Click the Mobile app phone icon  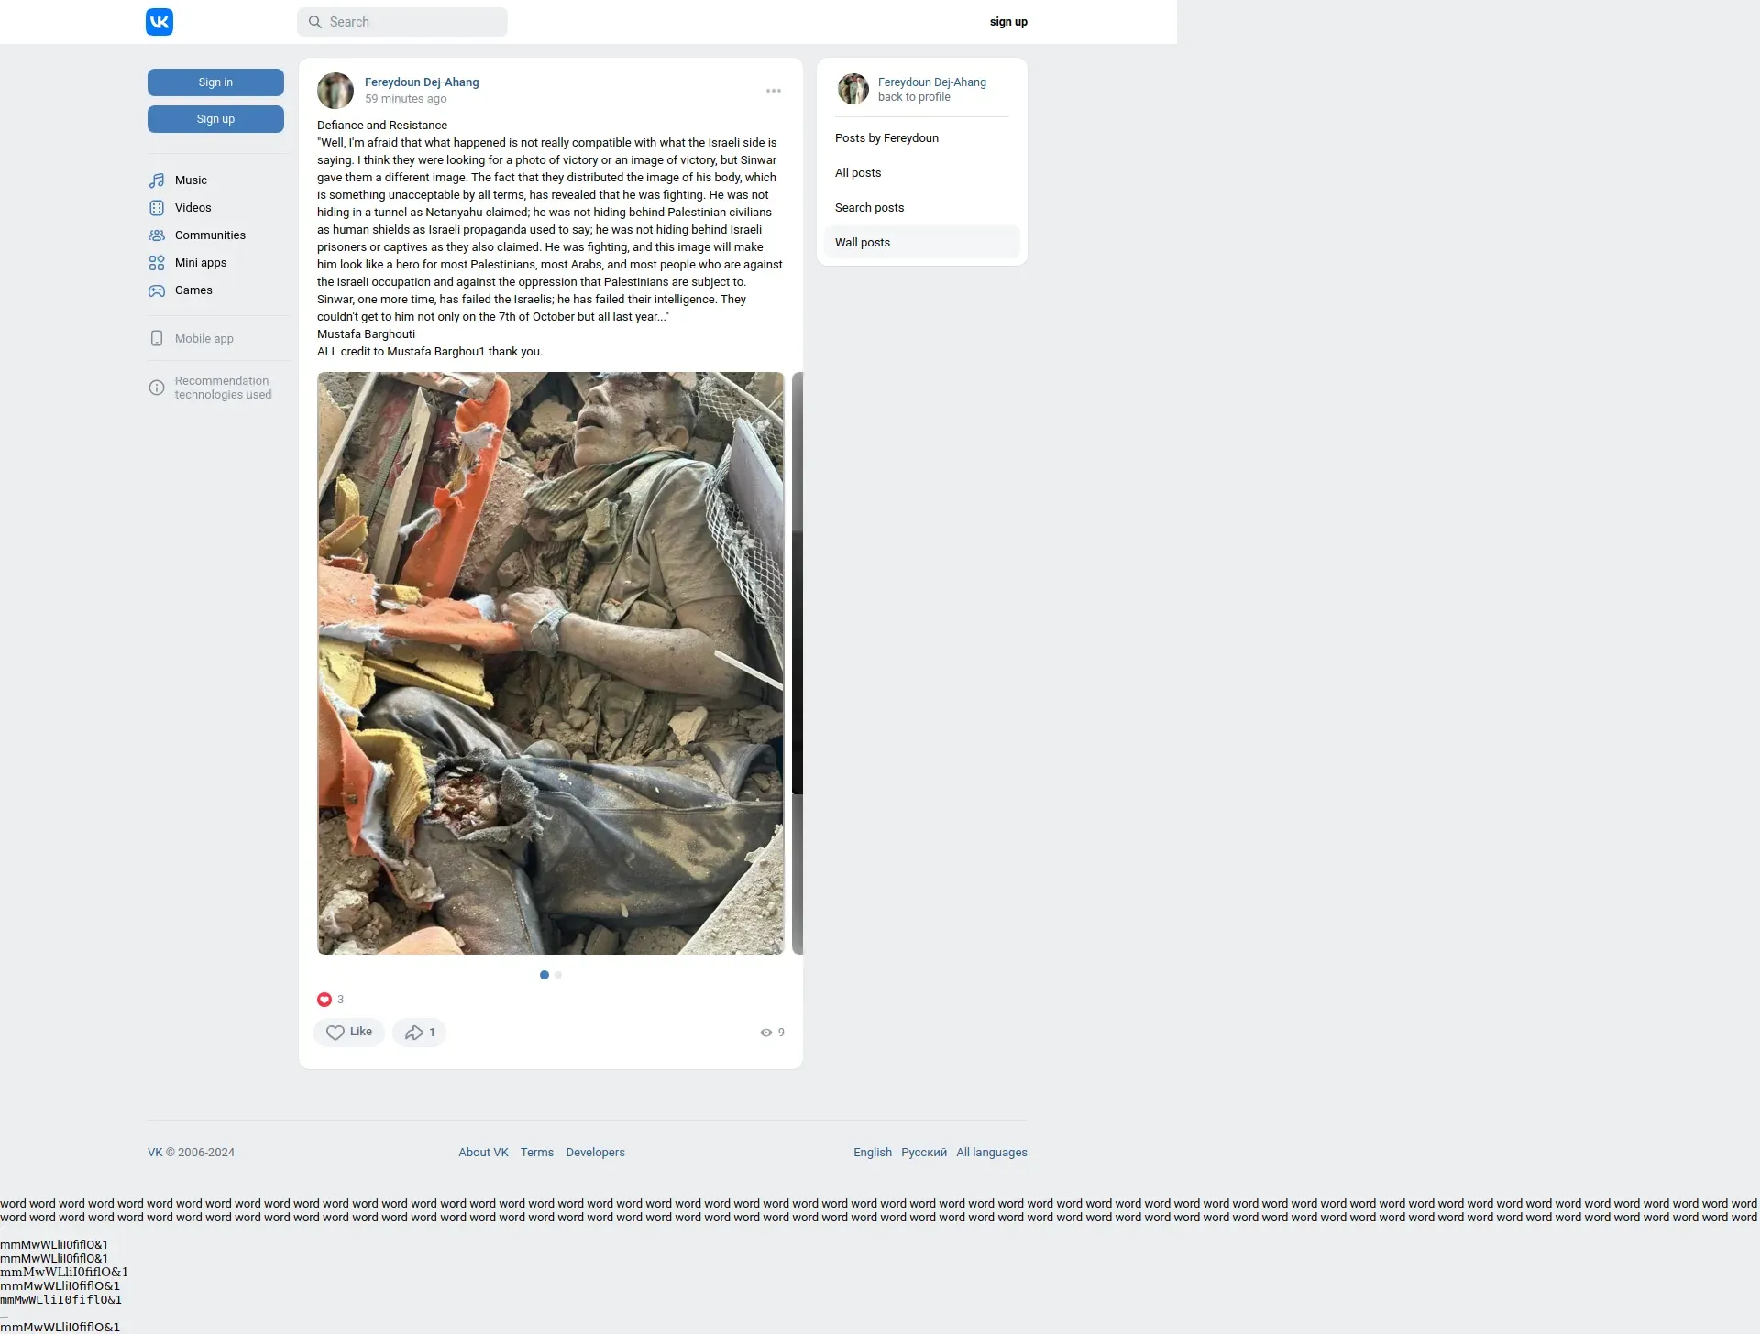(x=157, y=338)
